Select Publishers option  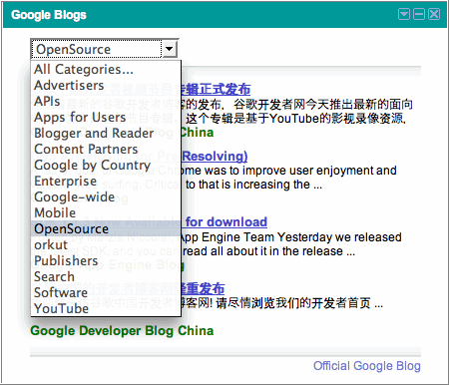[x=106, y=260]
